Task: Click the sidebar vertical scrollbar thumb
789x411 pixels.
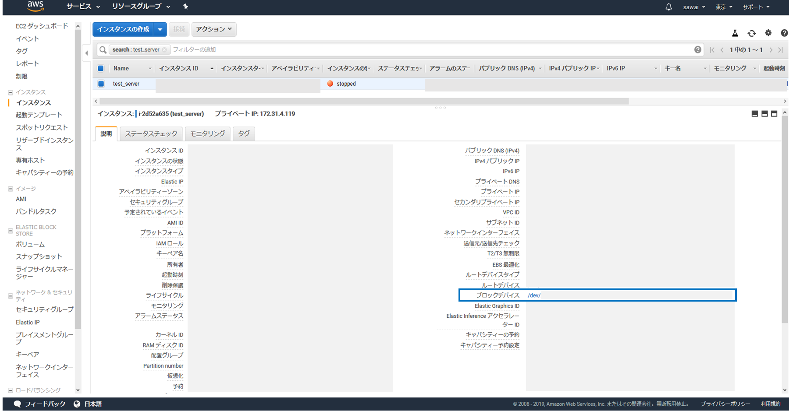Action: (x=78, y=179)
